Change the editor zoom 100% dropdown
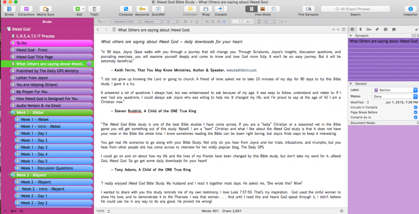 (103, 211)
